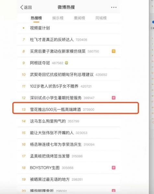This screenshot has width=154, height=194.
Task: Select the 热搜榜 tab
Action: coord(36,18)
